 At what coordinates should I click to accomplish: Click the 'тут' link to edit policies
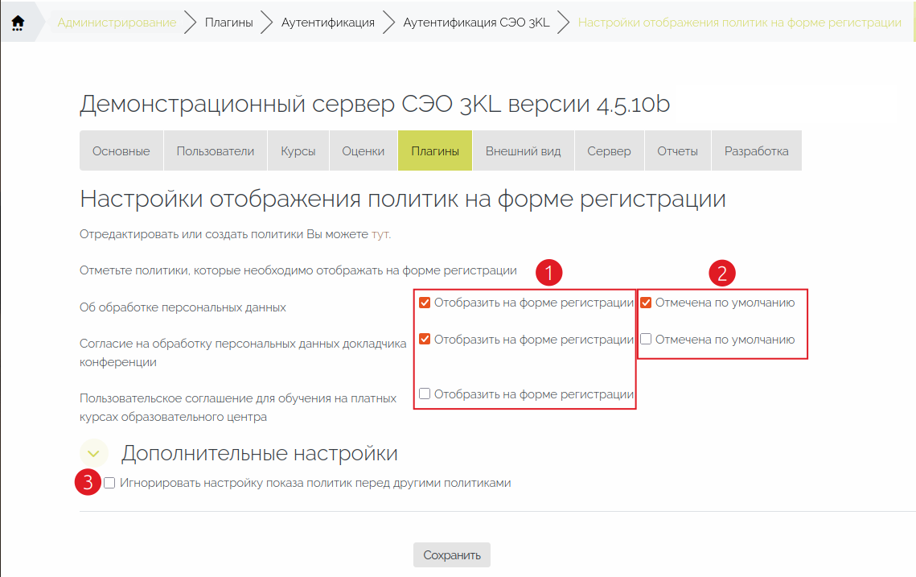[x=380, y=234]
